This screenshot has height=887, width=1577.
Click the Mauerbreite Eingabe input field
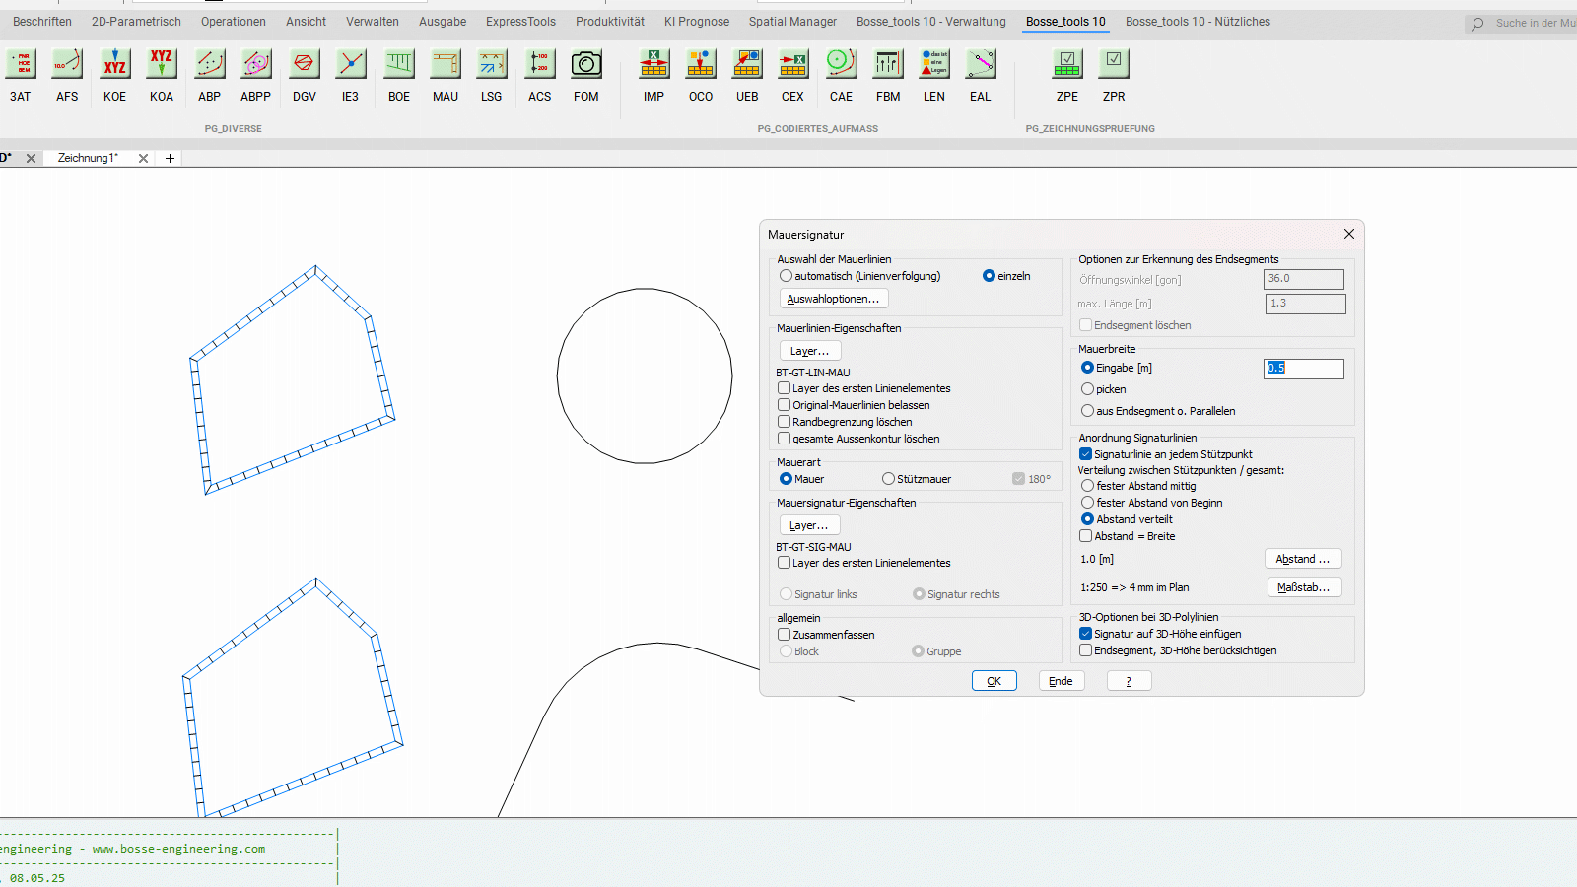pos(1303,369)
